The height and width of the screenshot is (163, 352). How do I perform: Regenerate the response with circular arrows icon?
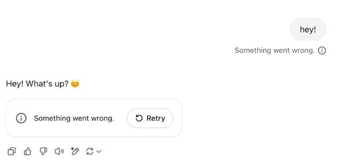[90, 151]
